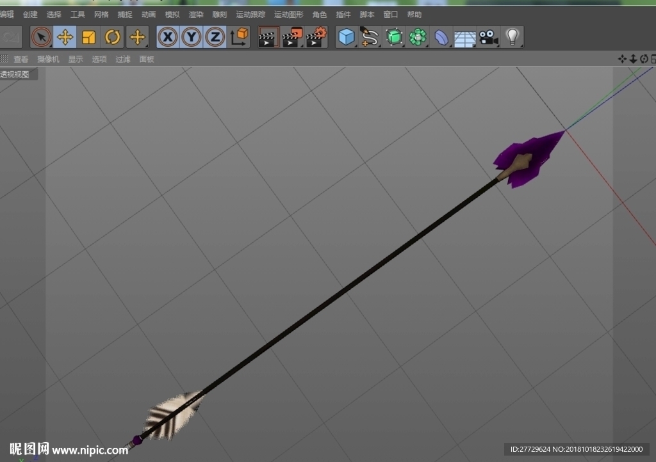Open the 动画 menu
The width and height of the screenshot is (656, 462).
pyautogui.click(x=149, y=15)
